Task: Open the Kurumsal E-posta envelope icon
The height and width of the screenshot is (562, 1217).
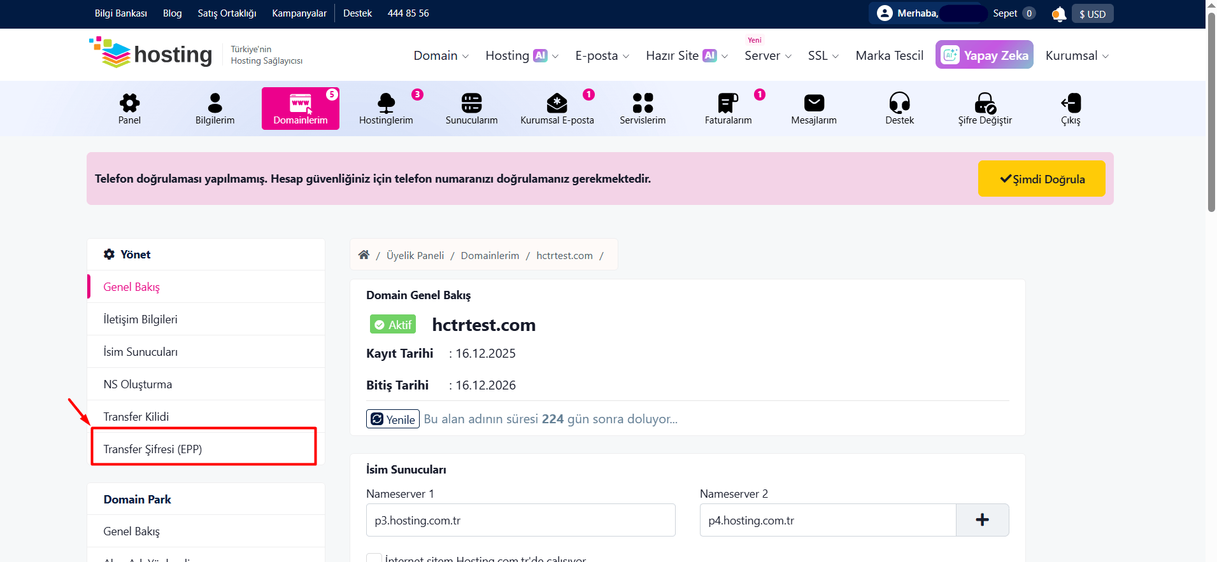Action: pos(557,102)
